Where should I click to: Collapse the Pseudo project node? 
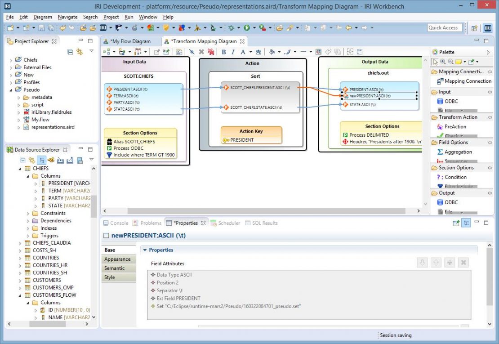(11, 90)
